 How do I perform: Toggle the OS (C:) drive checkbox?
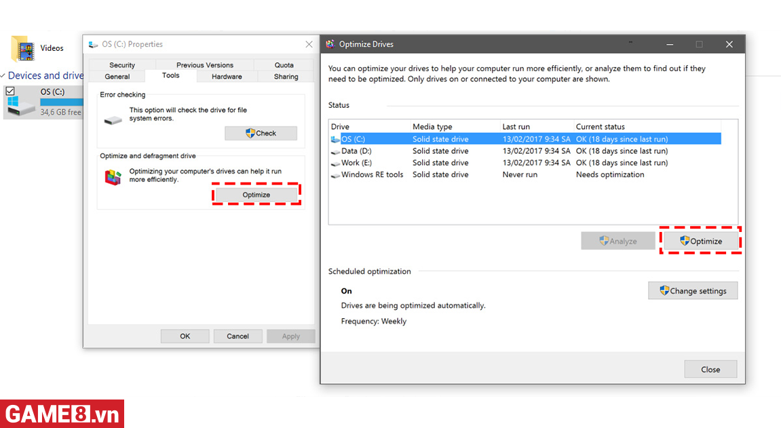coord(10,91)
